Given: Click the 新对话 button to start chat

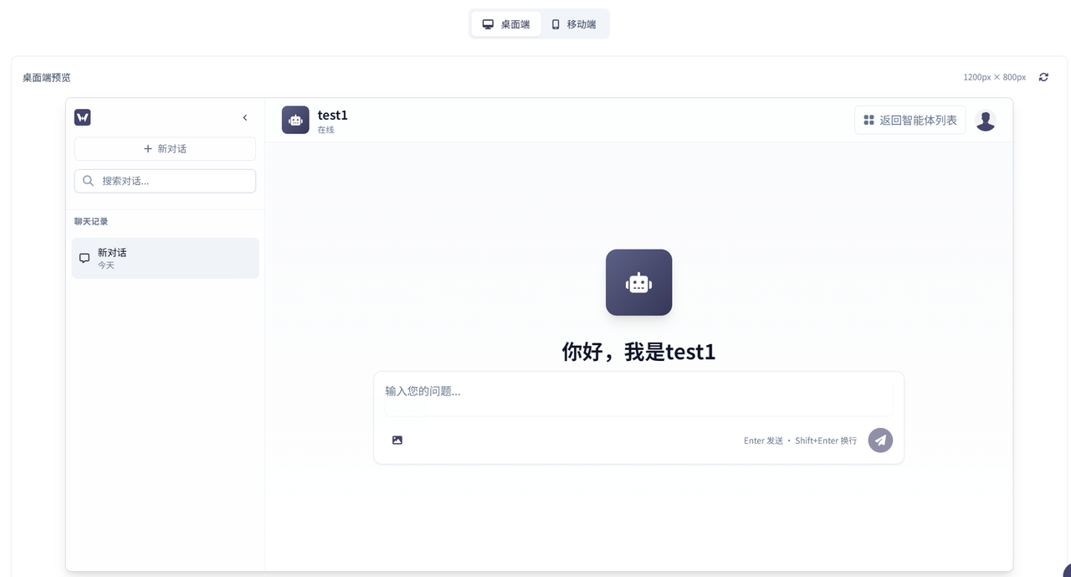Looking at the screenshot, I should click(165, 148).
